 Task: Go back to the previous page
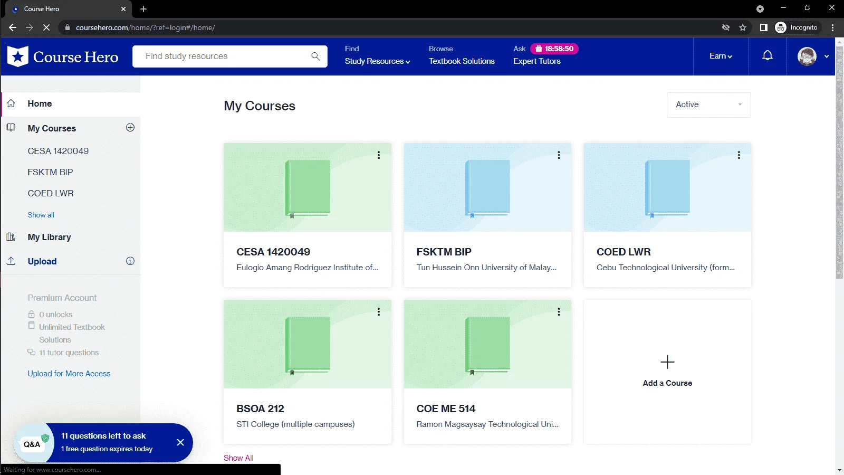click(x=13, y=27)
